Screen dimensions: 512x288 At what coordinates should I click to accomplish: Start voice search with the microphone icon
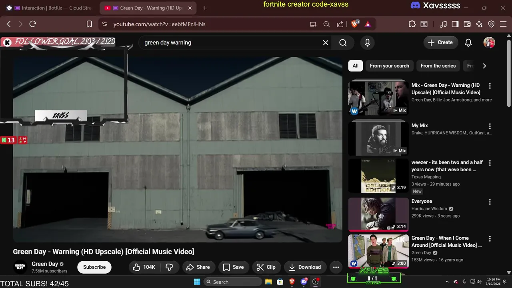(x=367, y=42)
